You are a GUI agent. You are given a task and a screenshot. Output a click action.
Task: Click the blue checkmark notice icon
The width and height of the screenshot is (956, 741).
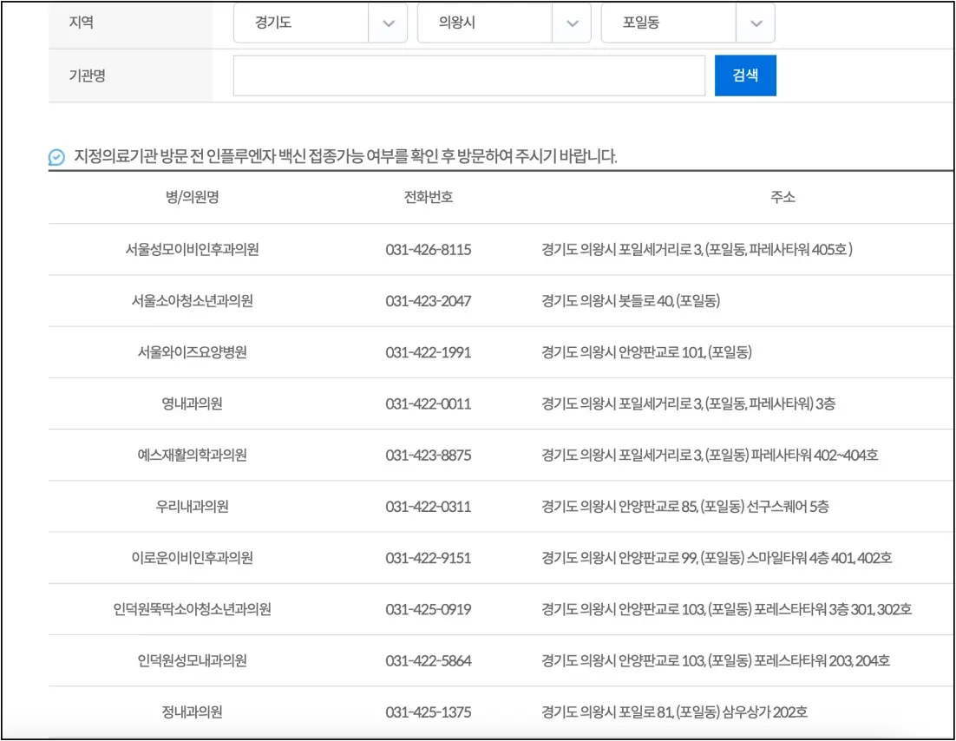click(55, 154)
